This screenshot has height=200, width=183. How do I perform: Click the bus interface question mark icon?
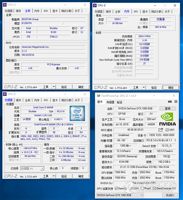175,141
